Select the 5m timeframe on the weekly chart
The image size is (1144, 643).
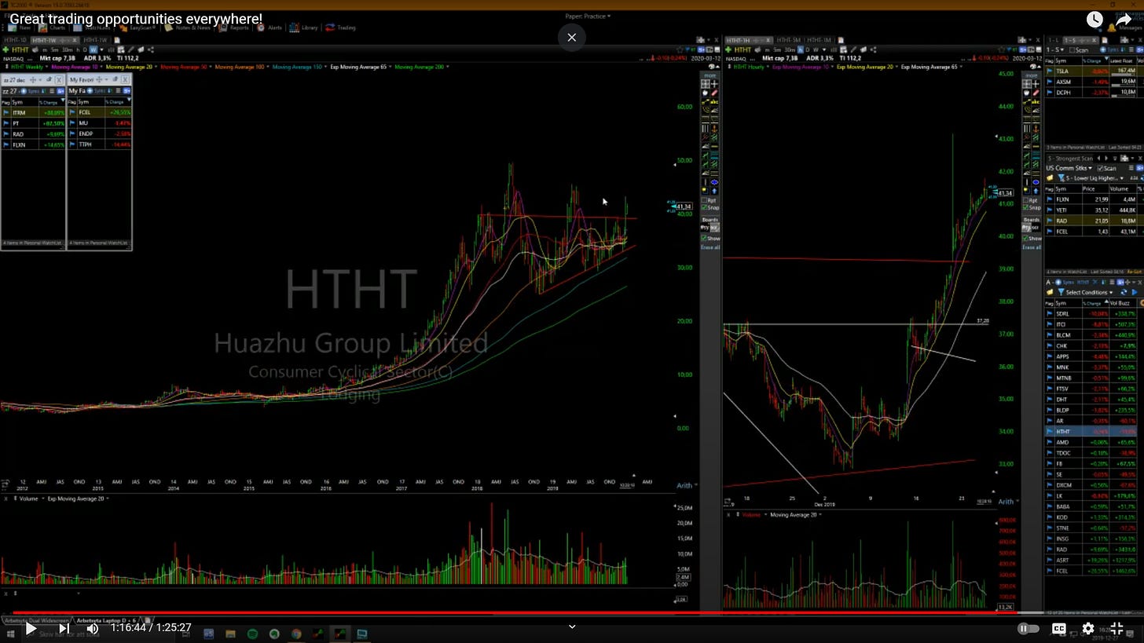tap(54, 50)
